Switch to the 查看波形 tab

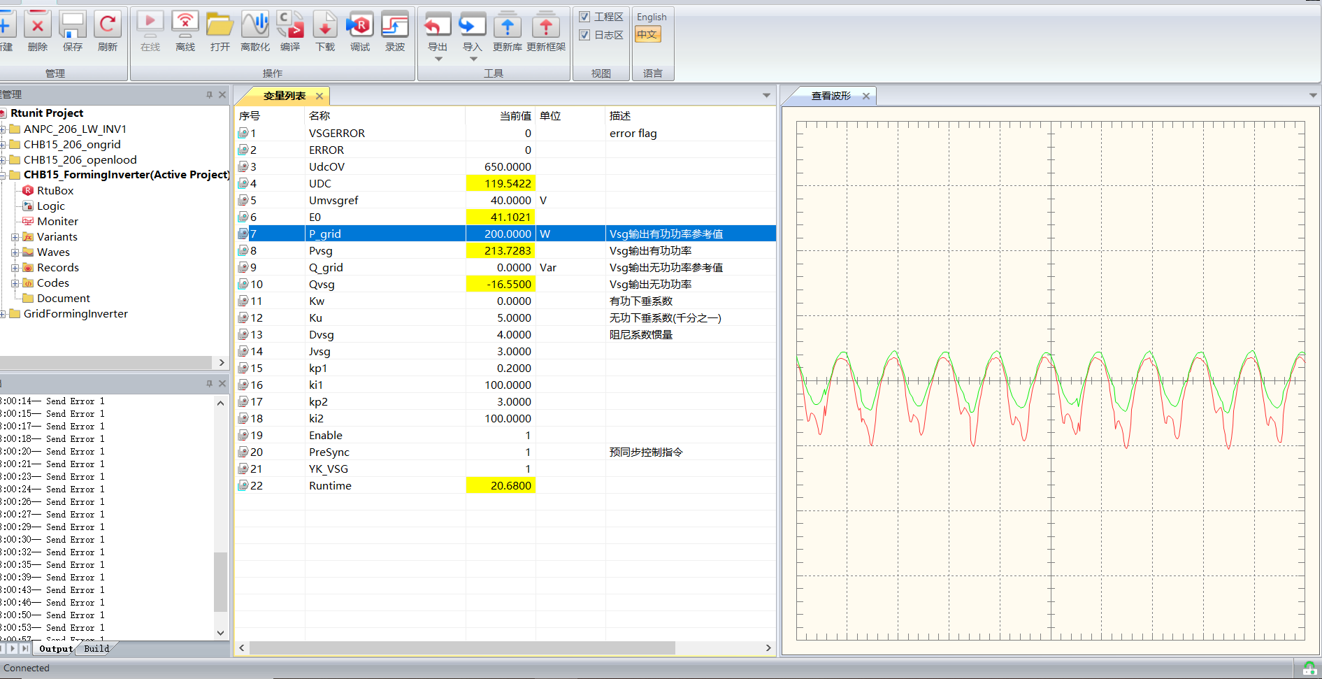(x=831, y=96)
